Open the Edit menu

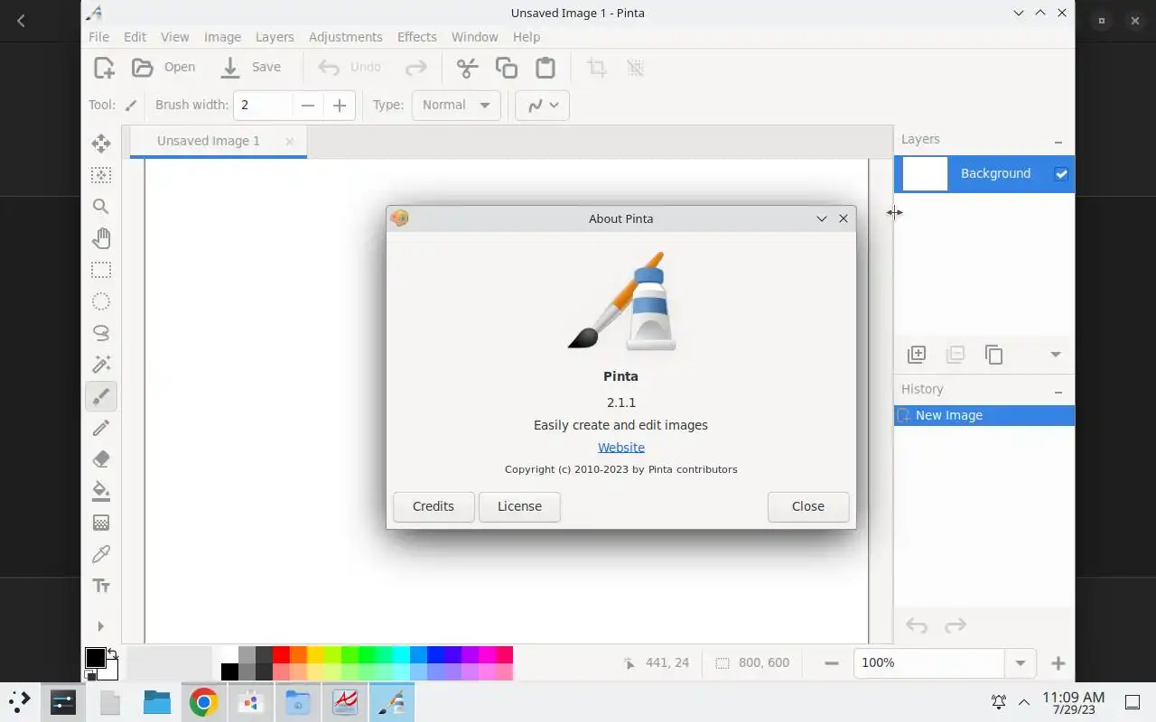coord(135,37)
